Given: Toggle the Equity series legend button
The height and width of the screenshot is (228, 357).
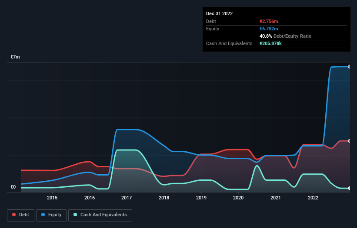Looking at the screenshot, I should click(51, 215).
